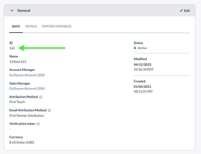
Task: Open Sales Manager Guillaume Attamah link
Action: click(x=27, y=89)
